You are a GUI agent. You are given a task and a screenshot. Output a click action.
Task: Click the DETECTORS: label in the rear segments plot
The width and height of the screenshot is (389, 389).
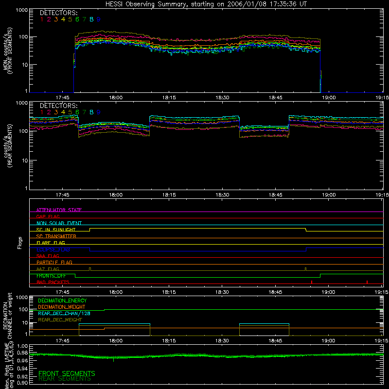tap(58, 106)
